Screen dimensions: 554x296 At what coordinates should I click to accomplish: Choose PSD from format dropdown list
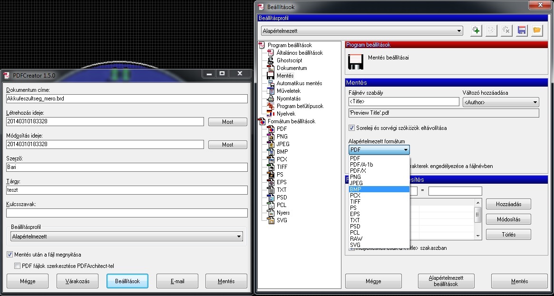(379, 227)
